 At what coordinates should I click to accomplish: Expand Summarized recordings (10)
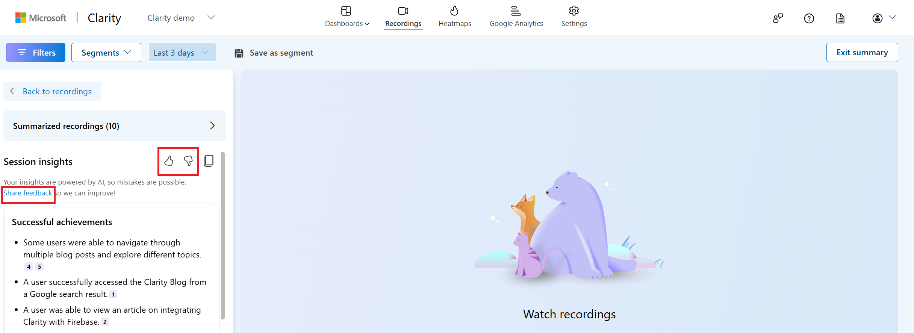115,126
